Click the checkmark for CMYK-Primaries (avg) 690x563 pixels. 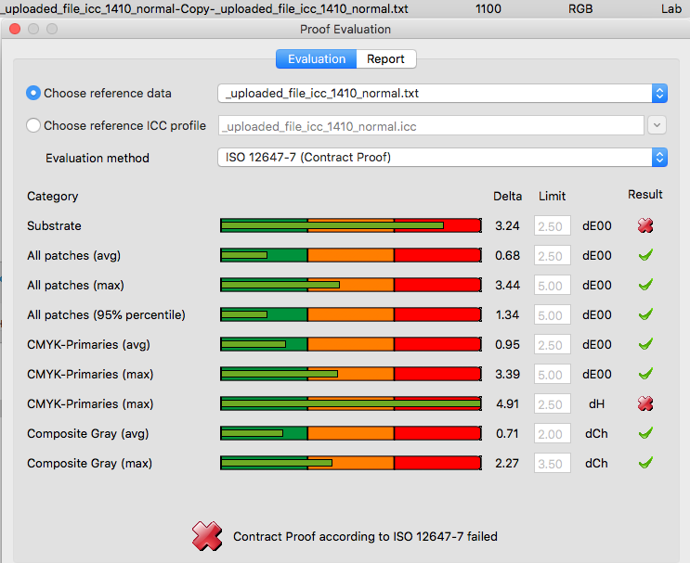point(645,344)
